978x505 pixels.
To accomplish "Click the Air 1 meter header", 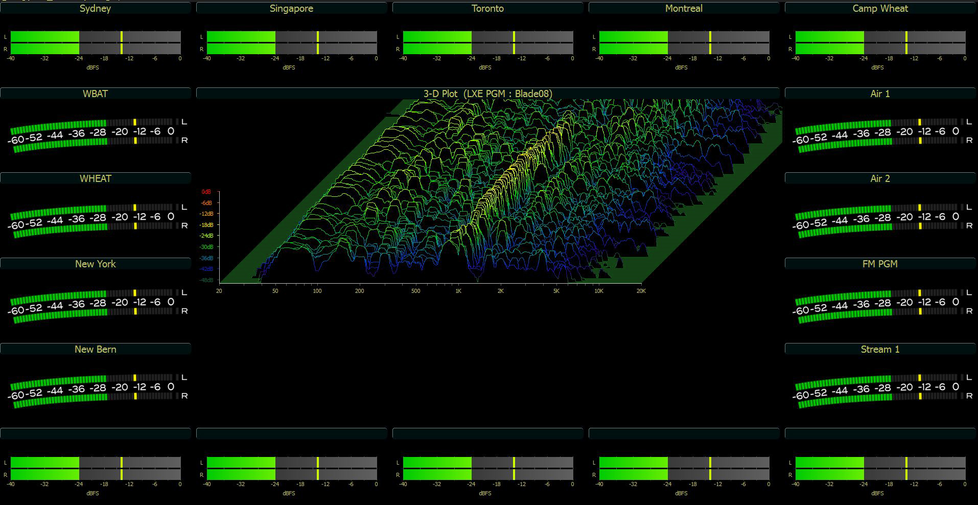I will click(x=880, y=94).
